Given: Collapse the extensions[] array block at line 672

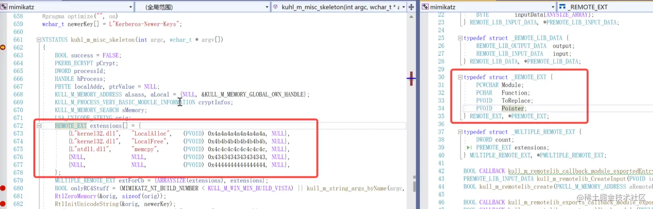Looking at the screenshot, I should point(39,126).
